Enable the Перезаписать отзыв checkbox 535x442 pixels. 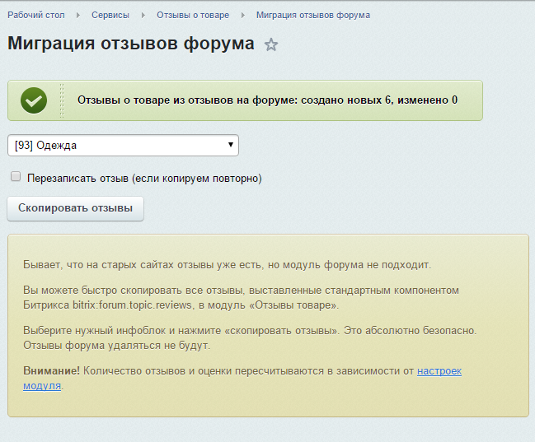coord(16,177)
